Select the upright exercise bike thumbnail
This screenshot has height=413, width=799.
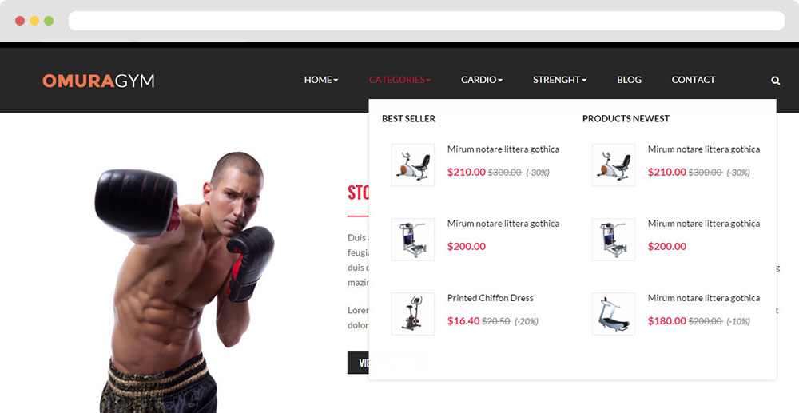click(x=413, y=314)
